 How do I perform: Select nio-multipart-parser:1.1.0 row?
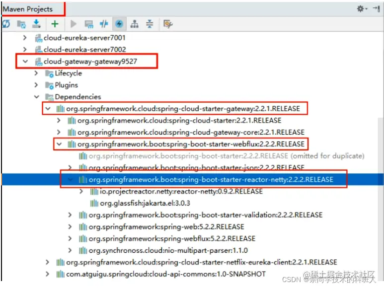click(168, 250)
